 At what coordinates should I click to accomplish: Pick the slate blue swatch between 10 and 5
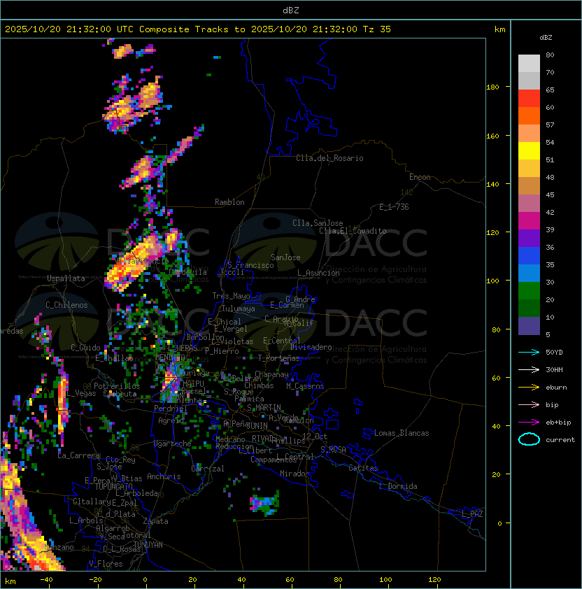pos(529,326)
